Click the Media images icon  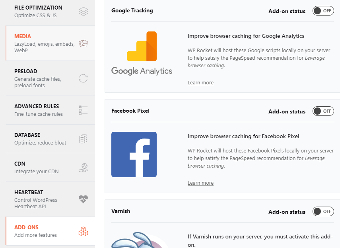[x=83, y=43]
